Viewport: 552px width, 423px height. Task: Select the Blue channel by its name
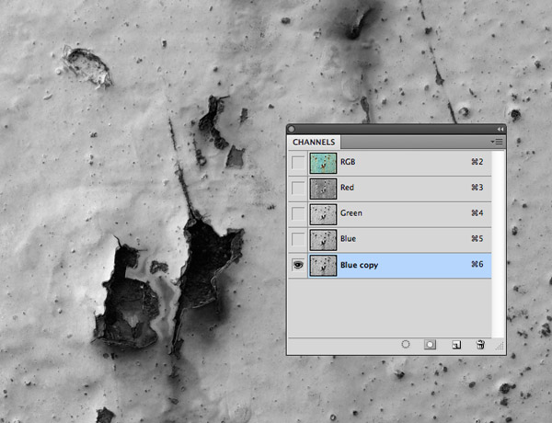(x=350, y=240)
